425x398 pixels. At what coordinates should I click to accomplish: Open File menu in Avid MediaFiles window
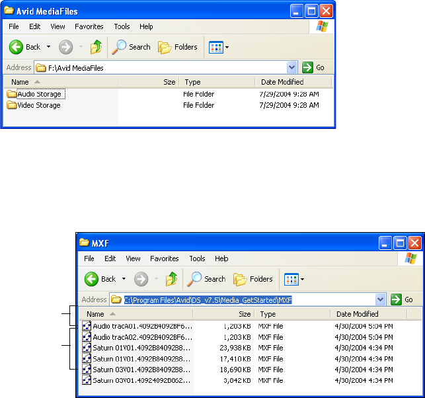(14, 26)
